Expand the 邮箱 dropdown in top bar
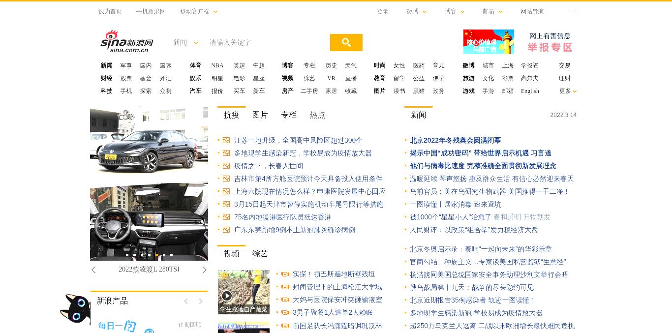Image resolution: width=672 pixels, height=333 pixels. (x=492, y=11)
